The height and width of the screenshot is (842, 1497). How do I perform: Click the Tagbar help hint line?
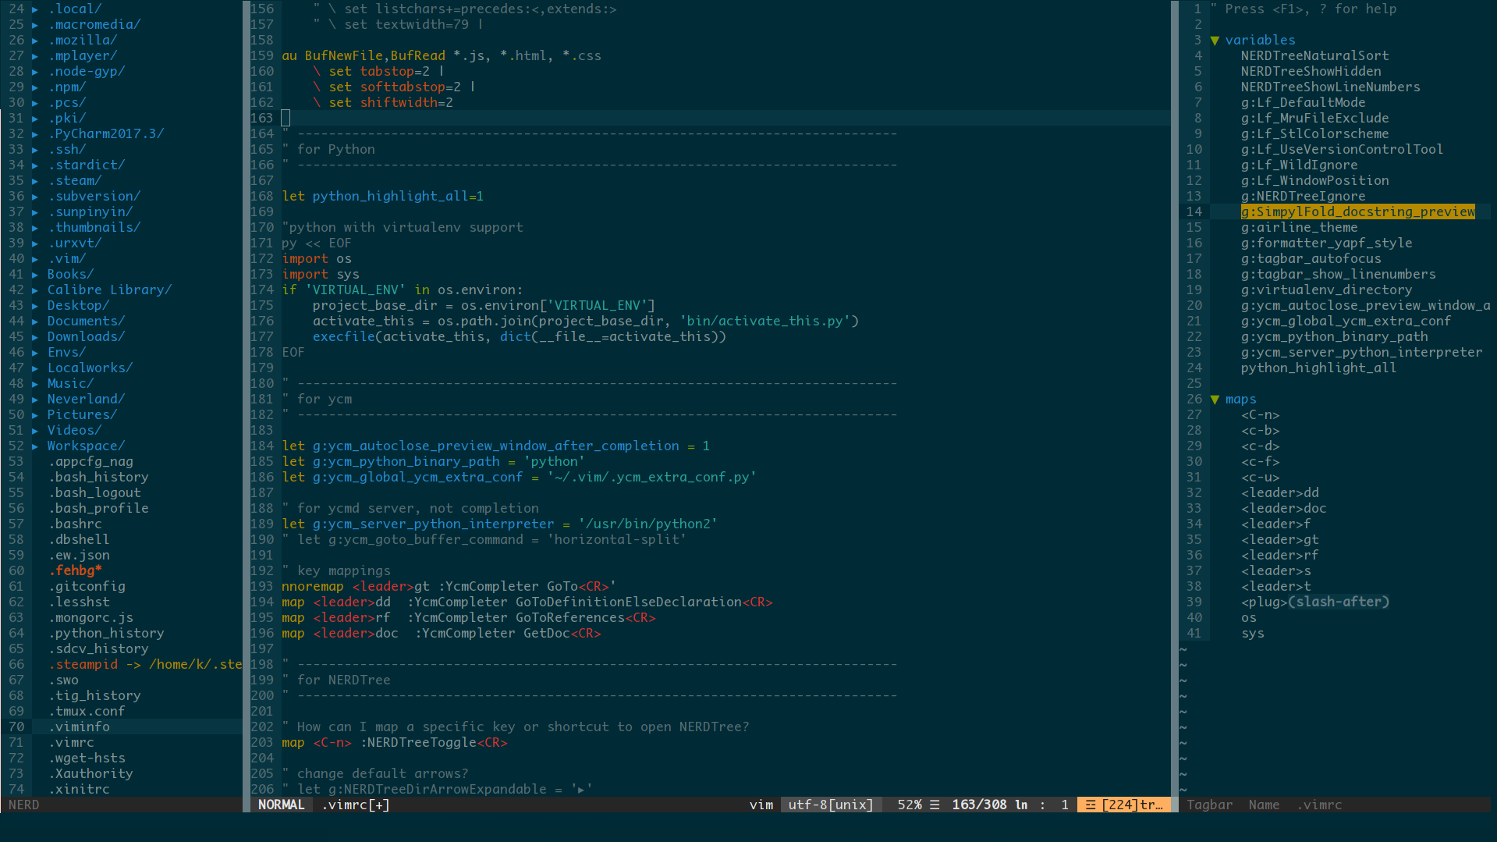coord(1303,9)
